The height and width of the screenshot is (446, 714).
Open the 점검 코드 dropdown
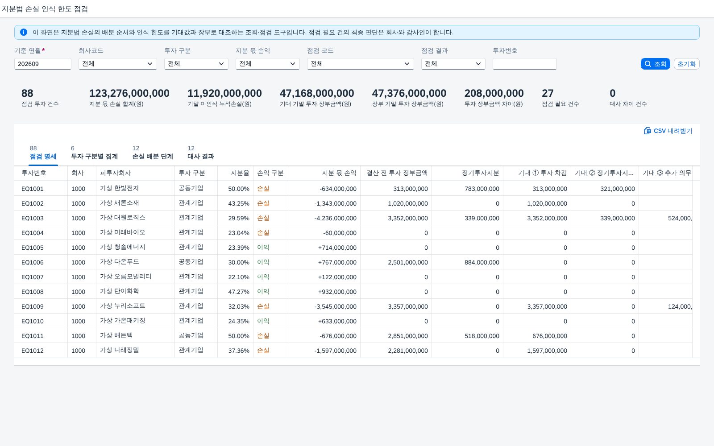[x=361, y=64]
